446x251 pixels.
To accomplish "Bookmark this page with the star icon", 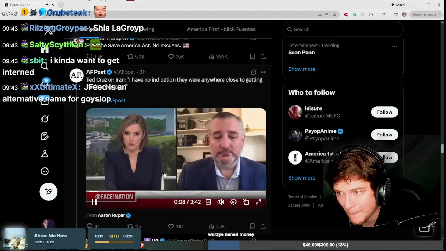I will pyautogui.click(x=334, y=15).
